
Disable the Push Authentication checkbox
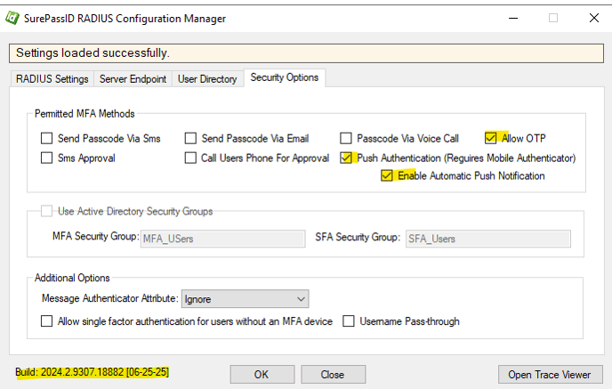pos(346,158)
